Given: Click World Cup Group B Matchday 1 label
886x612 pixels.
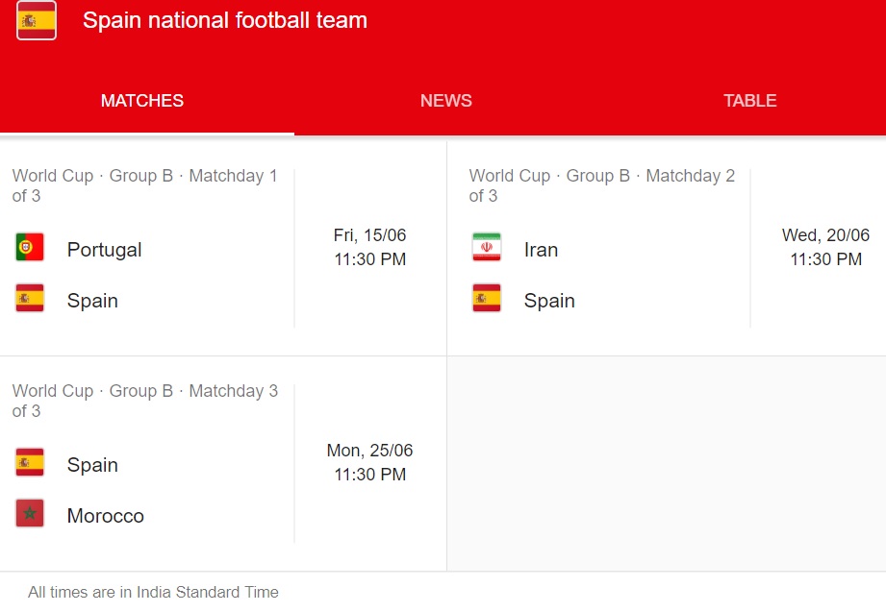Looking at the screenshot, I should [x=144, y=185].
